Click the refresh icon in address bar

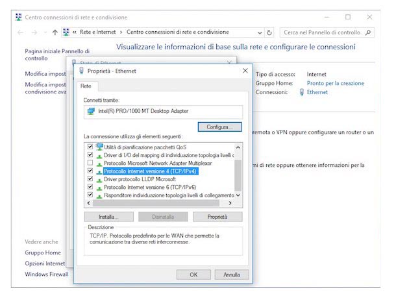269,32
